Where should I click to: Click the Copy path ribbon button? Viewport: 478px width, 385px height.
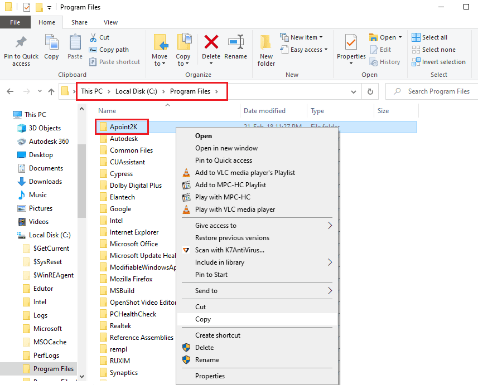109,50
